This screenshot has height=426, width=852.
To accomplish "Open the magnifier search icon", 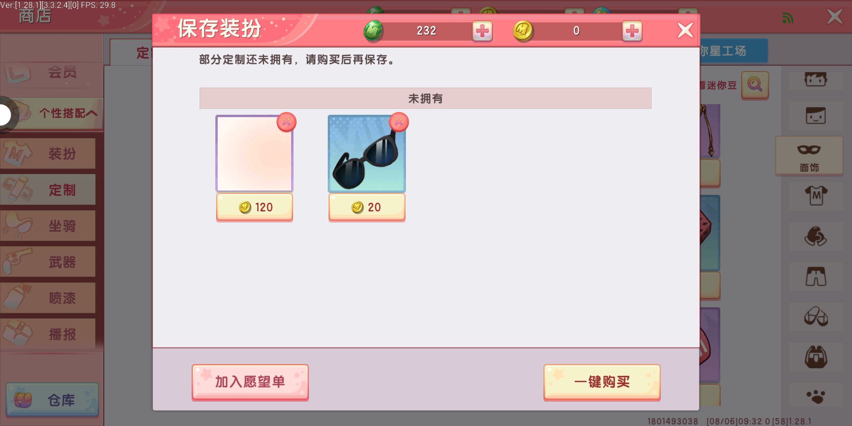I will [755, 84].
